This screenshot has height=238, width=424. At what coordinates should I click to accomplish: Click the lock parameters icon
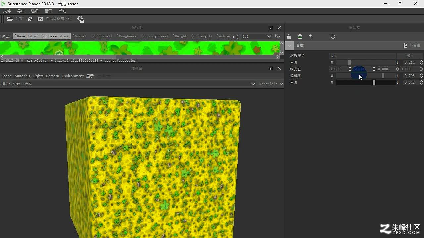click(x=289, y=37)
